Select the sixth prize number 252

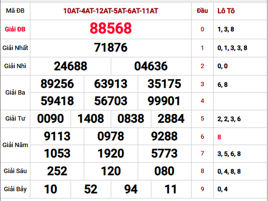tap(57, 171)
